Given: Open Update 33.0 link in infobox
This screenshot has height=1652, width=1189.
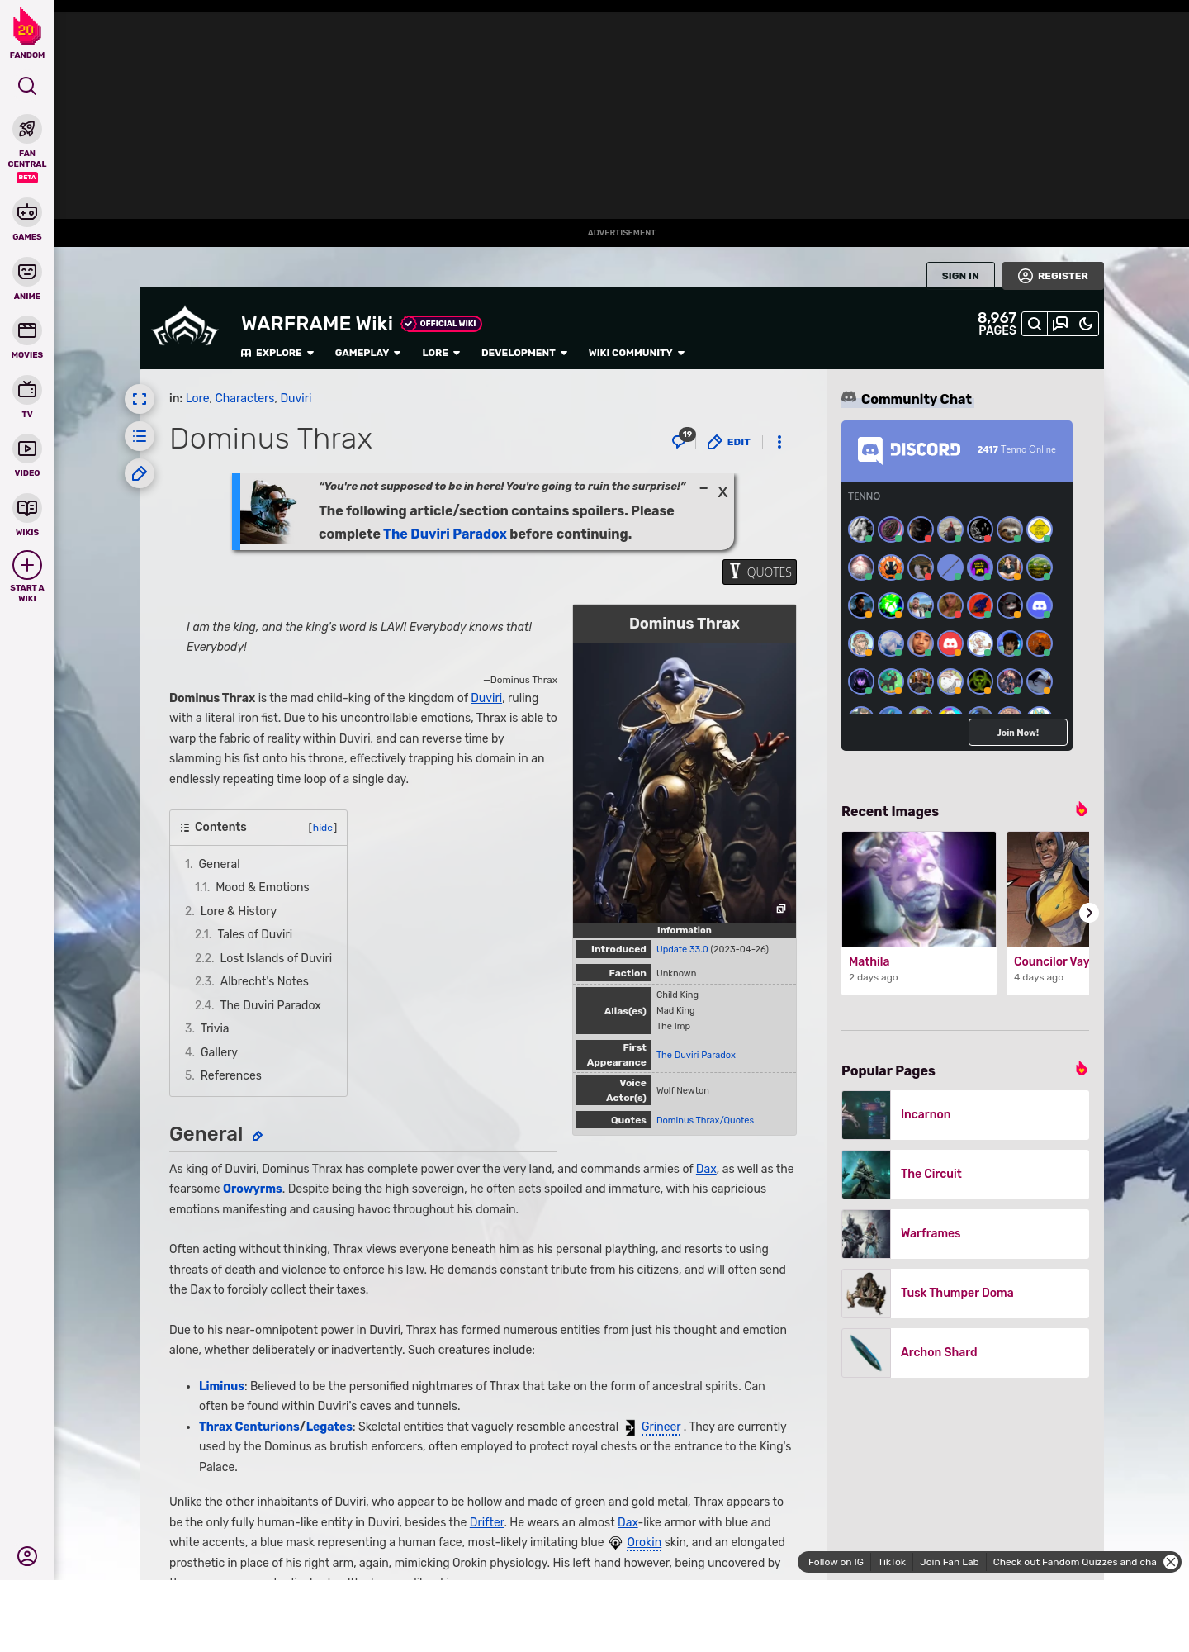Looking at the screenshot, I should (x=682, y=949).
